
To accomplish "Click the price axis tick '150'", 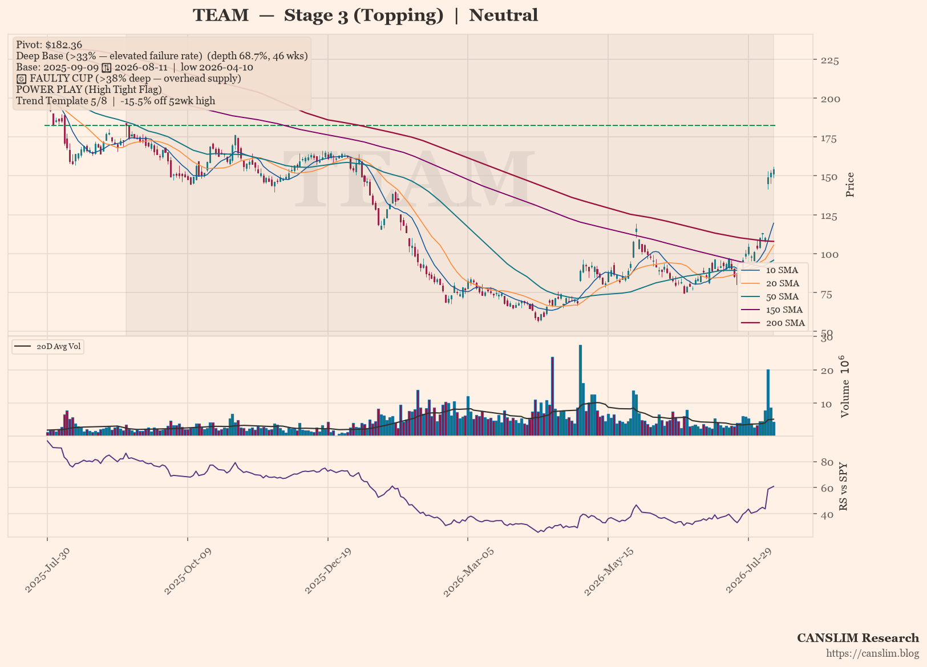I will point(829,177).
